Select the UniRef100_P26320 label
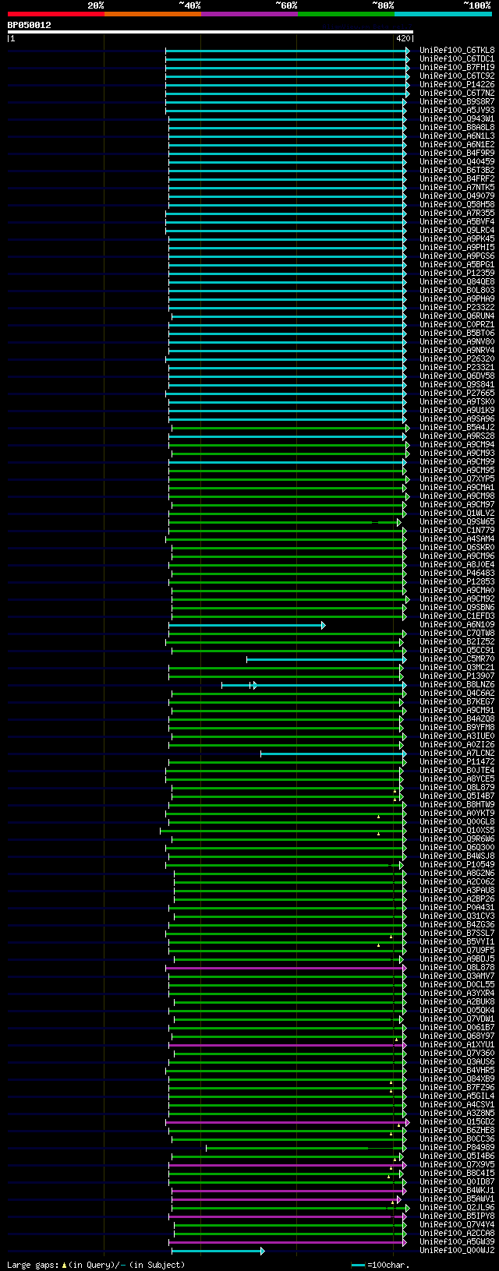 [x=457, y=358]
